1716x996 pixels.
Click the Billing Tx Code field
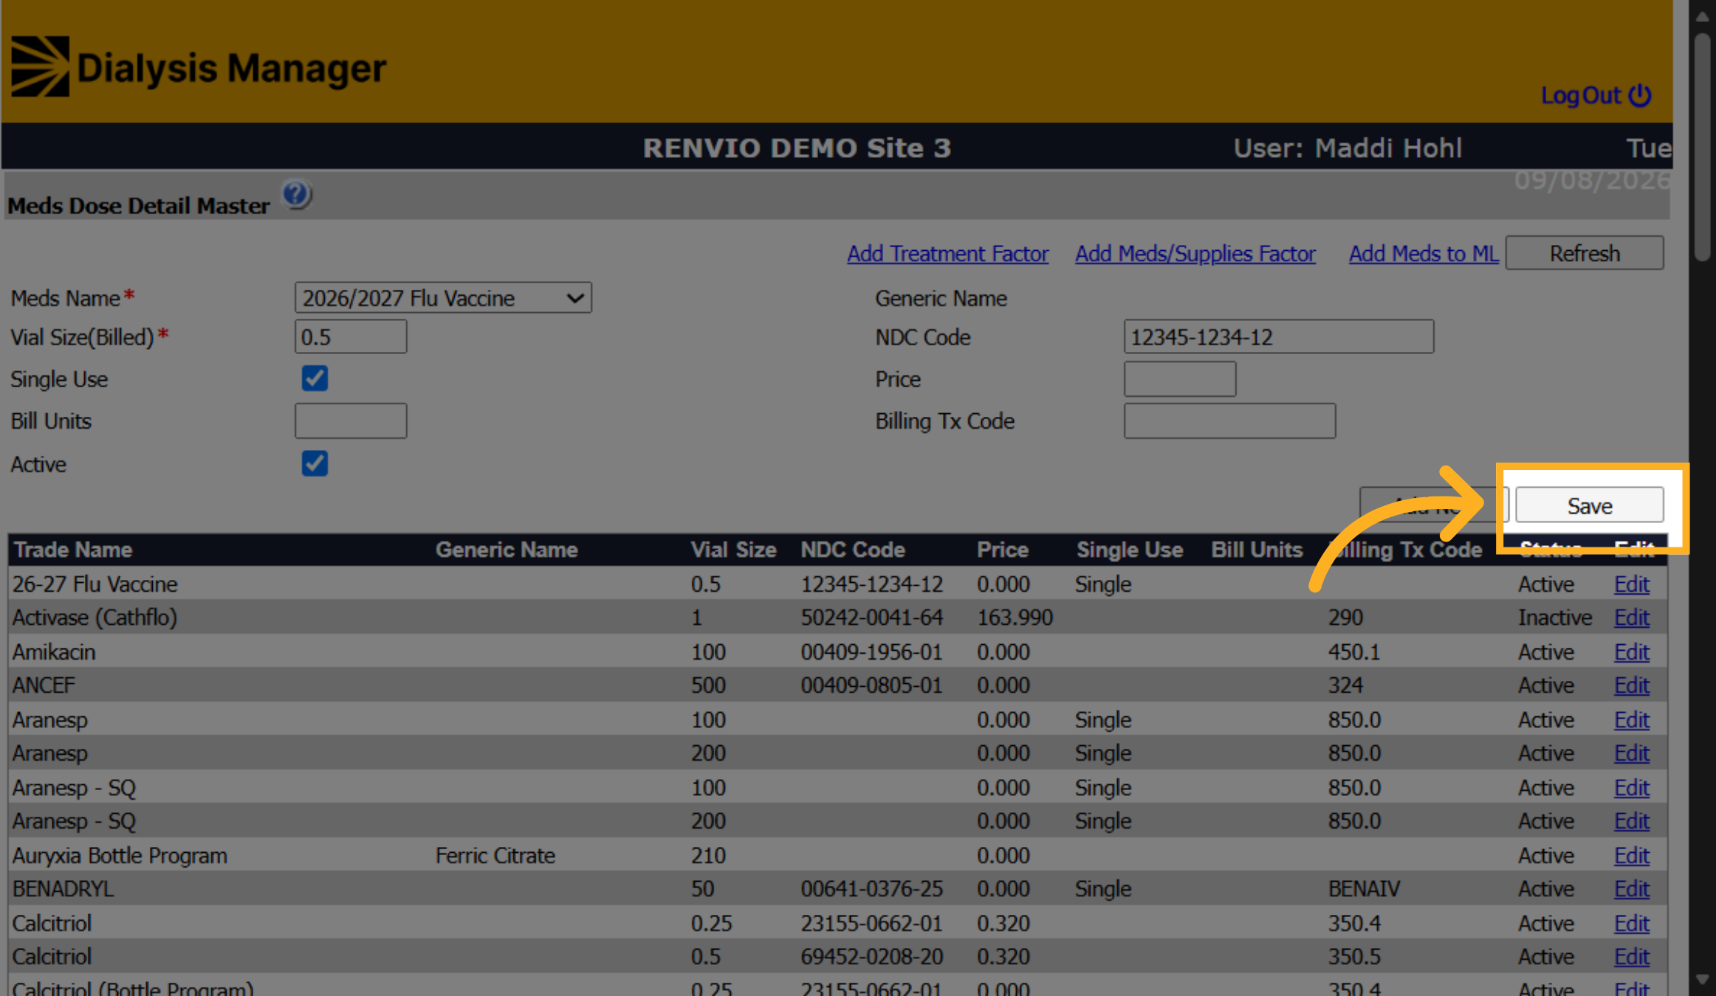1229,421
